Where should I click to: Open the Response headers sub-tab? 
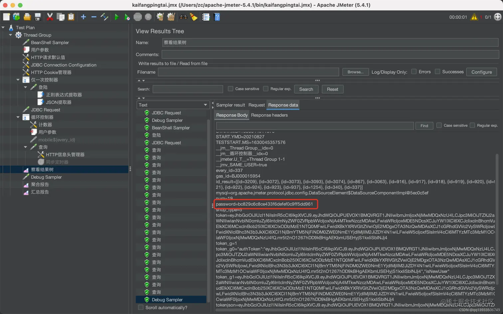click(x=269, y=115)
